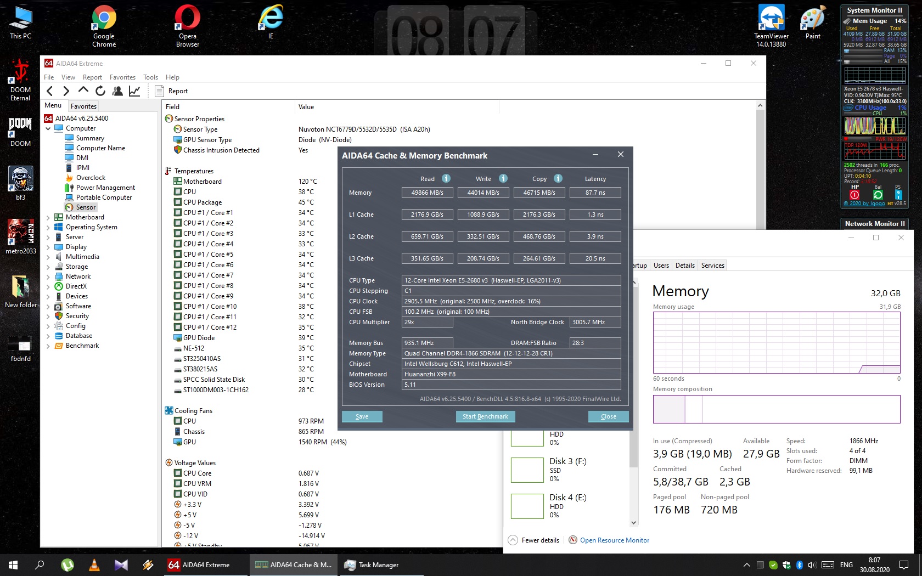Launch VLC from the taskbar
This screenshot has height=576, width=922.
click(94, 564)
